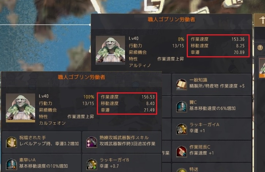Click the 幸運 20.89 stat row
This screenshot has height=172, width=265.
pyautogui.click(x=217, y=52)
